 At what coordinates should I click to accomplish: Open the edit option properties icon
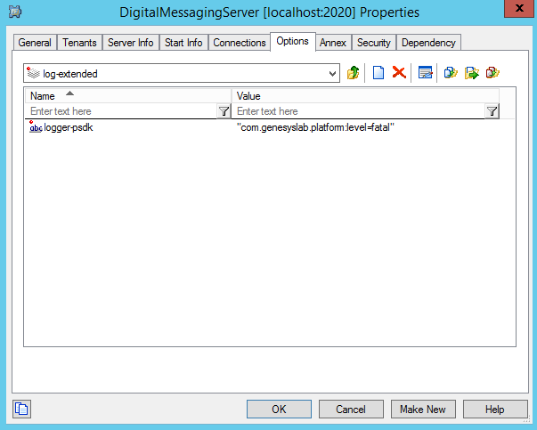tap(425, 73)
